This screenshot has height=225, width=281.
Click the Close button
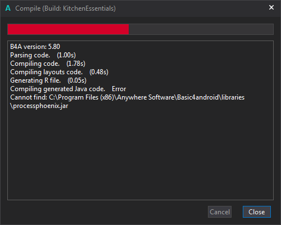coord(257,212)
